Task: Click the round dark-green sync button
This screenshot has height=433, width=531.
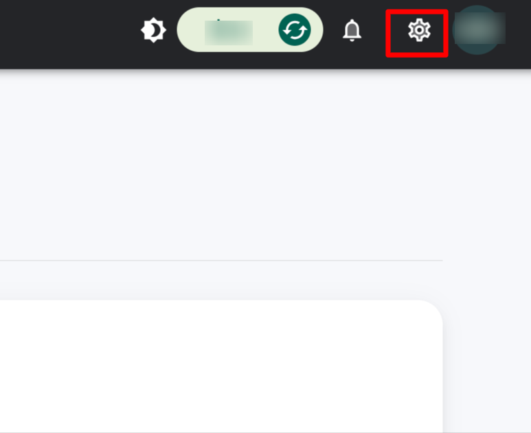Action: [295, 30]
